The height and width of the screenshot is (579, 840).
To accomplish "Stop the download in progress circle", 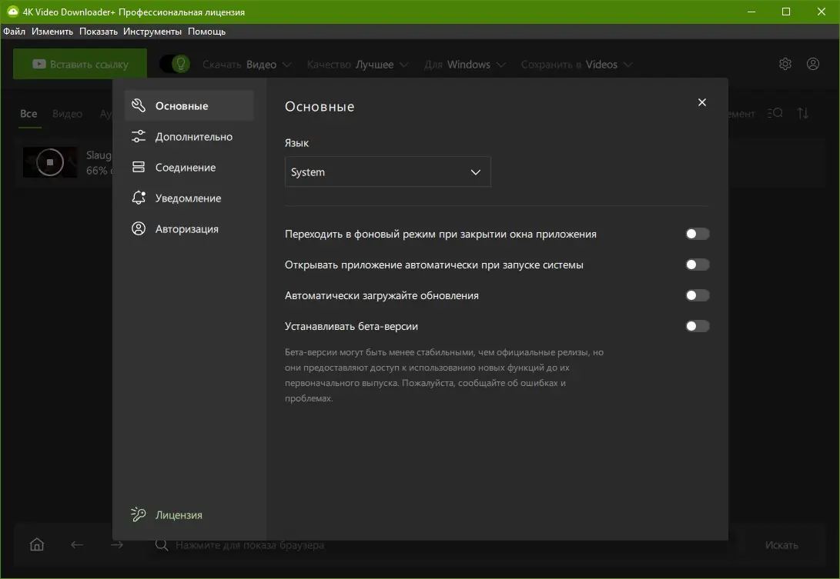I will pos(50,162).
